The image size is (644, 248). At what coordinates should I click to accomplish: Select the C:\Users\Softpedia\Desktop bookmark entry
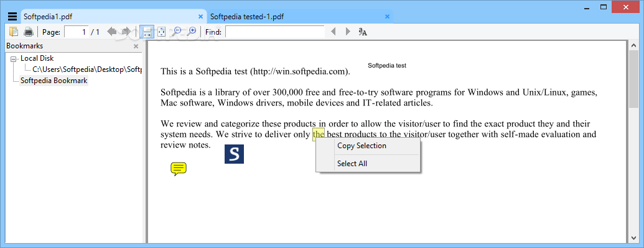[87, 69]
